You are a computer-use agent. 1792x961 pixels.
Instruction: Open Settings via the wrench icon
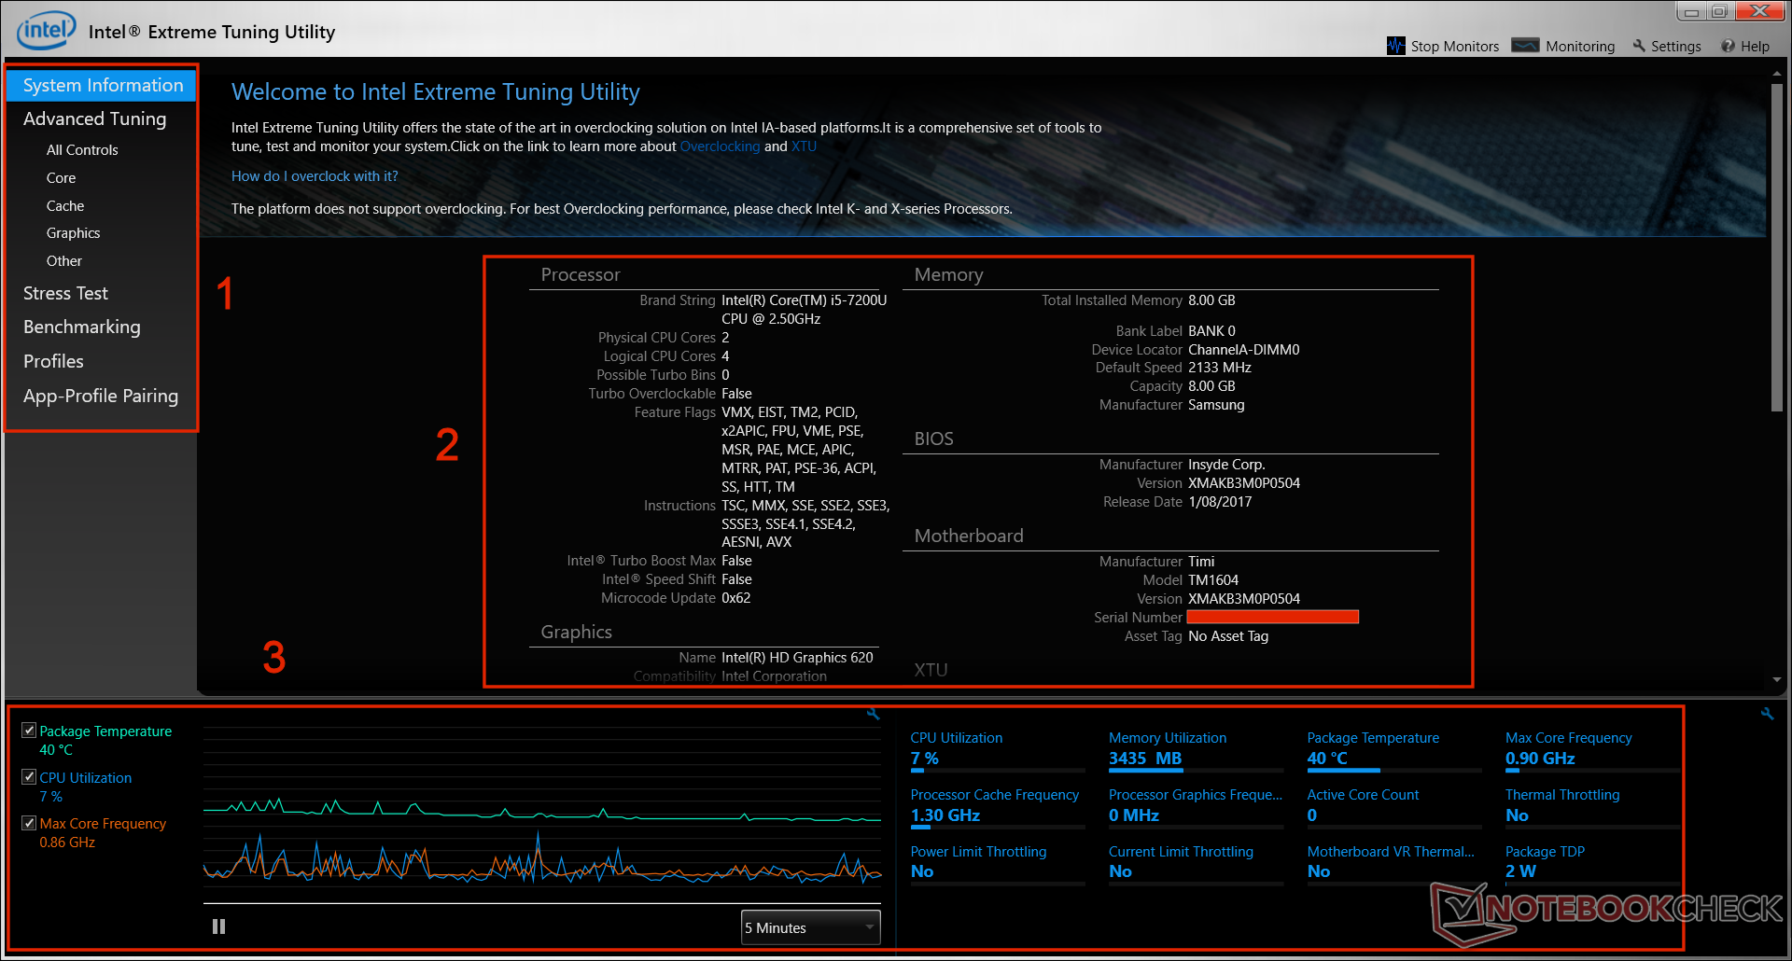click(x=1638, y=45)
